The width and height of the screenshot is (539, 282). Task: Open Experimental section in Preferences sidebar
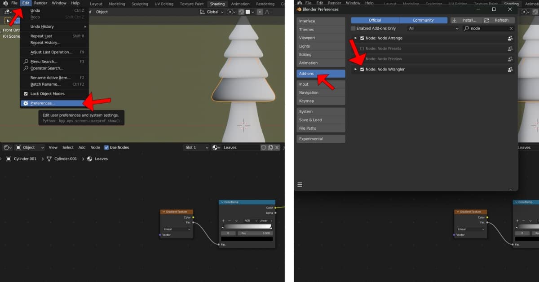click(x=321, y=139)
